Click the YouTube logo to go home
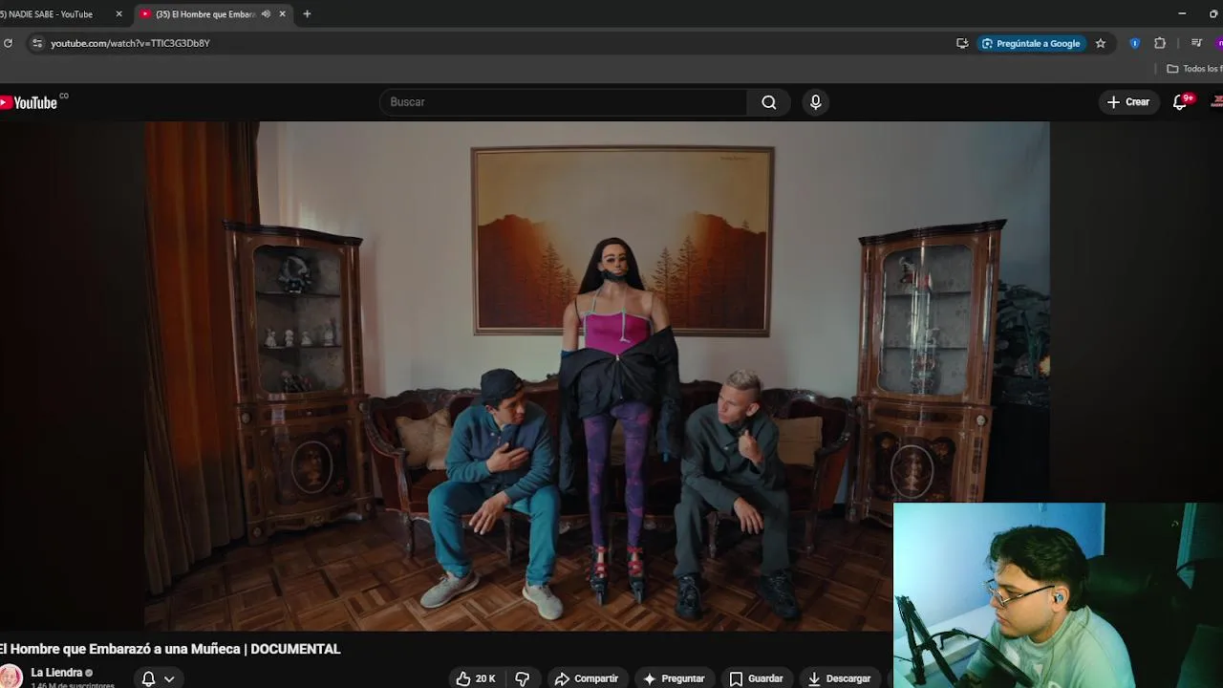This screenshot has width=1223, height=688. click(x=32, y=102)
